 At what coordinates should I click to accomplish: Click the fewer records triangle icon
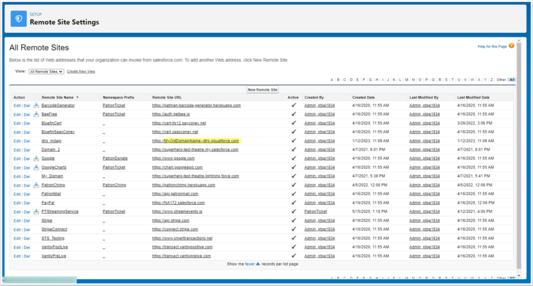[x=257, y=264]
